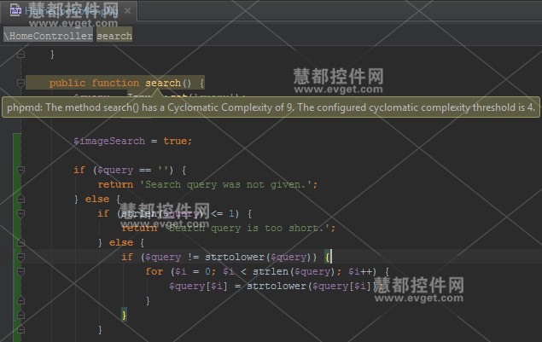Click 'Search query was not given.' string
Screen dimensions: 542x342
(225, 184)
